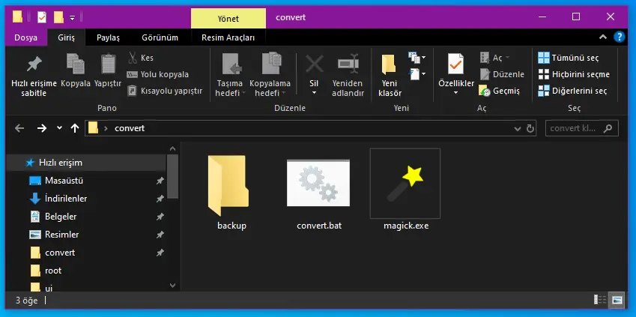Viewport: 636px width, 317px height.
Task: Click the sidebar scroll up arrow
Action: tap(172, 148)
